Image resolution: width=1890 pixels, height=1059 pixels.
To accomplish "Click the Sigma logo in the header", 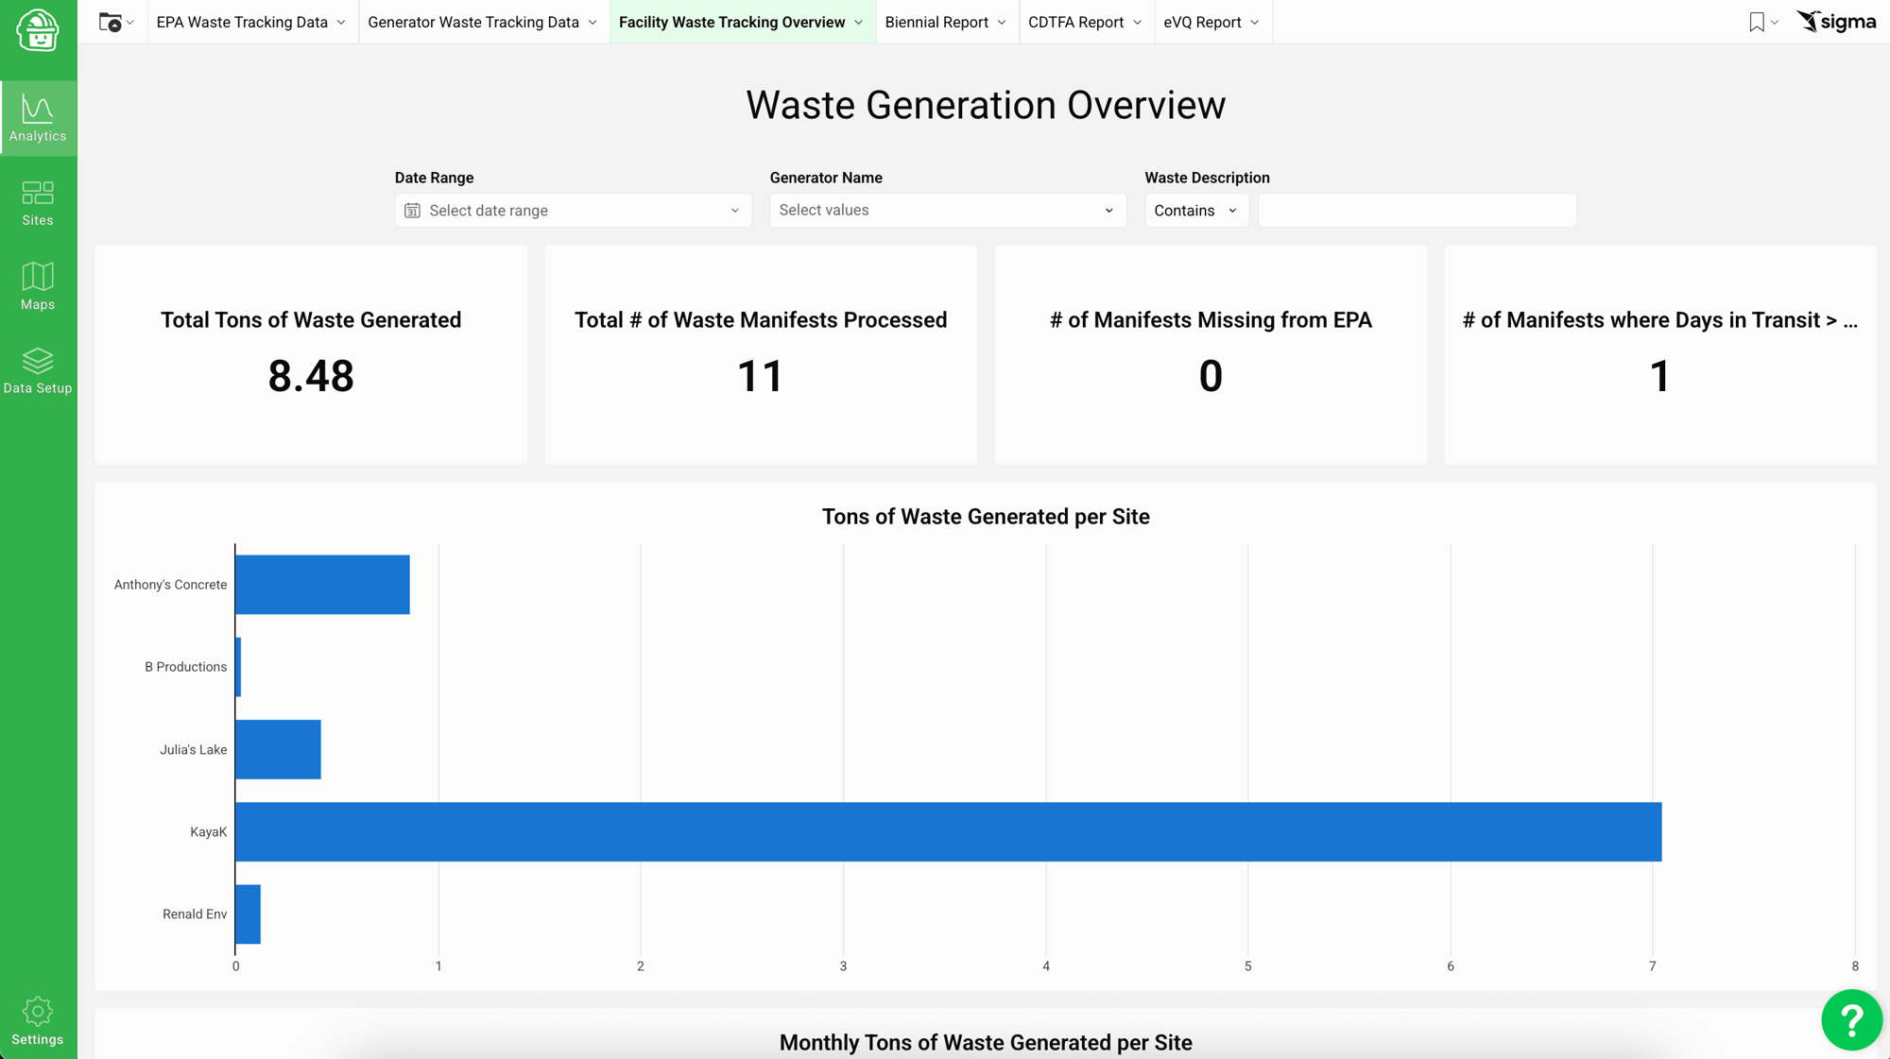I will coord(1834,21).
